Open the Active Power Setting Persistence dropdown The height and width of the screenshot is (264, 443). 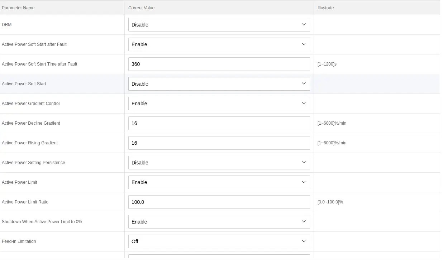pos(219,162)
